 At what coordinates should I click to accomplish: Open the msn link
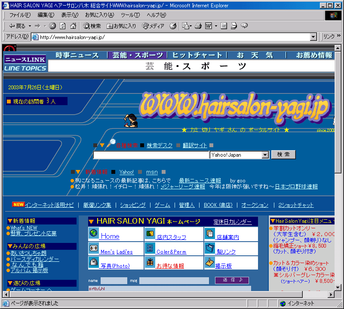[152, 172]
